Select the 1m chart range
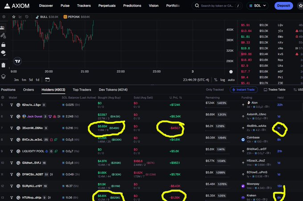The width and height of the screenshot is (303, 201). (24, 80)
